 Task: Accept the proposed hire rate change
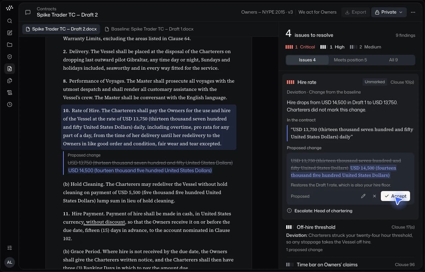395,196
